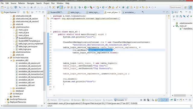This screenshot has height=109, width=193.
Task: Open the Markers tab
Action: point(52,100)
